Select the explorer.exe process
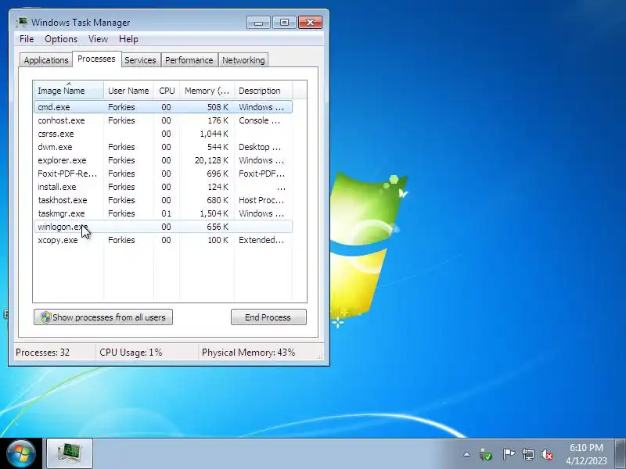The height and width of the screenshot is (469, 626). click(x=163, y=160)
